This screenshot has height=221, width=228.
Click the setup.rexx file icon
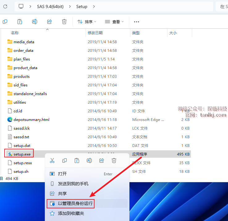(x=10, y=163)
